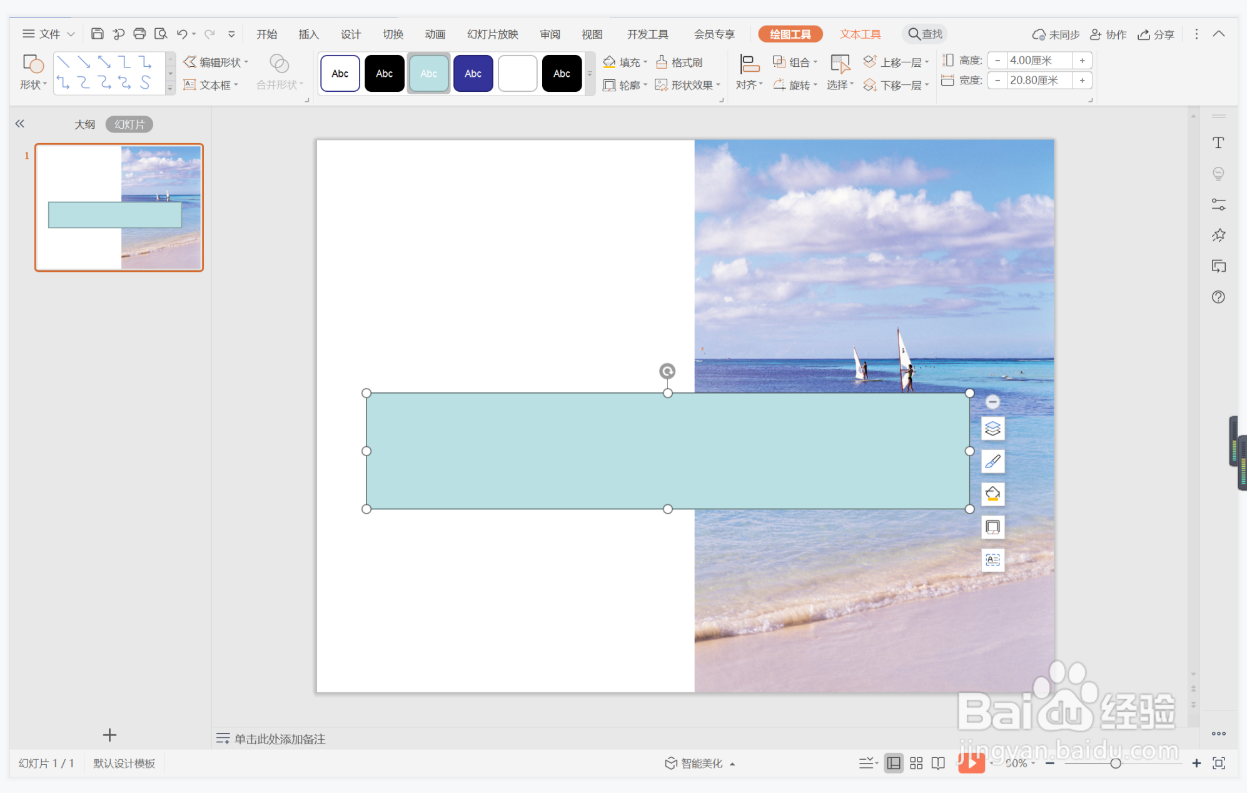Click the Share (分享) button
This screenshot has height=793, width=1247.
click(x=1156, y=34)
